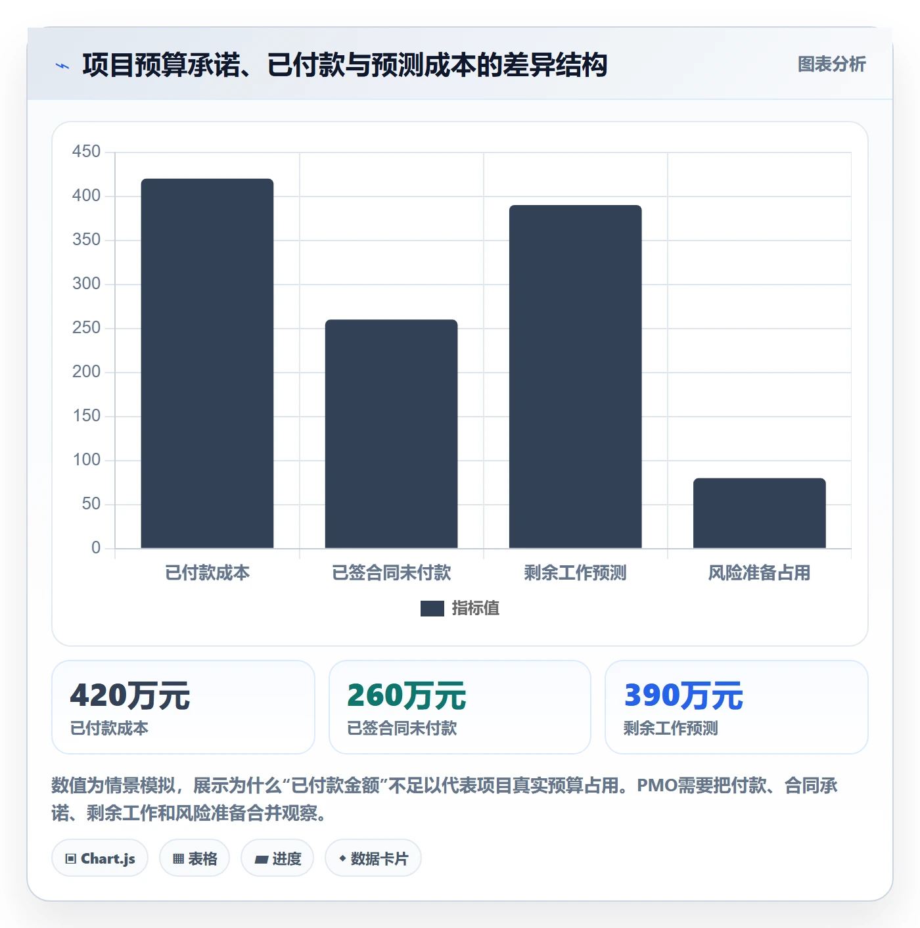Click the 450 y-axis tick label
Screen dimensions: 920x928
86,152
